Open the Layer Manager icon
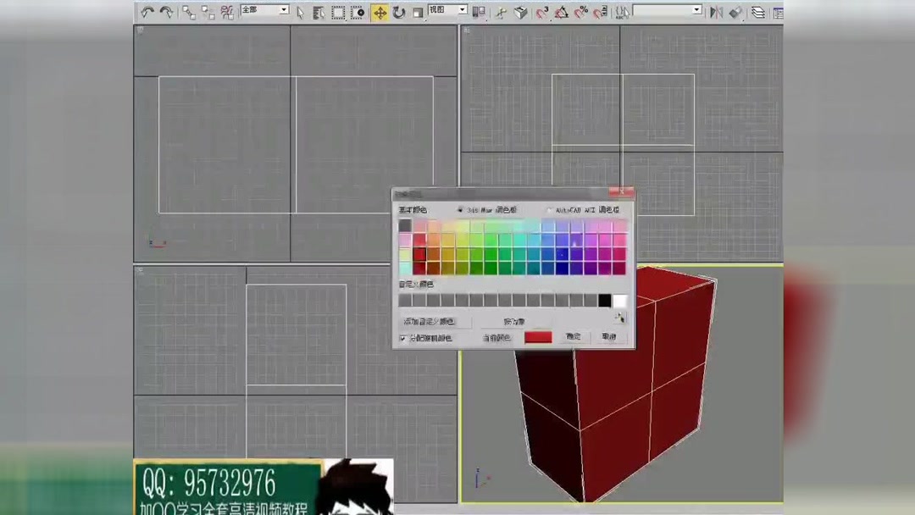The image size is (915, 515). pos(758,12)
